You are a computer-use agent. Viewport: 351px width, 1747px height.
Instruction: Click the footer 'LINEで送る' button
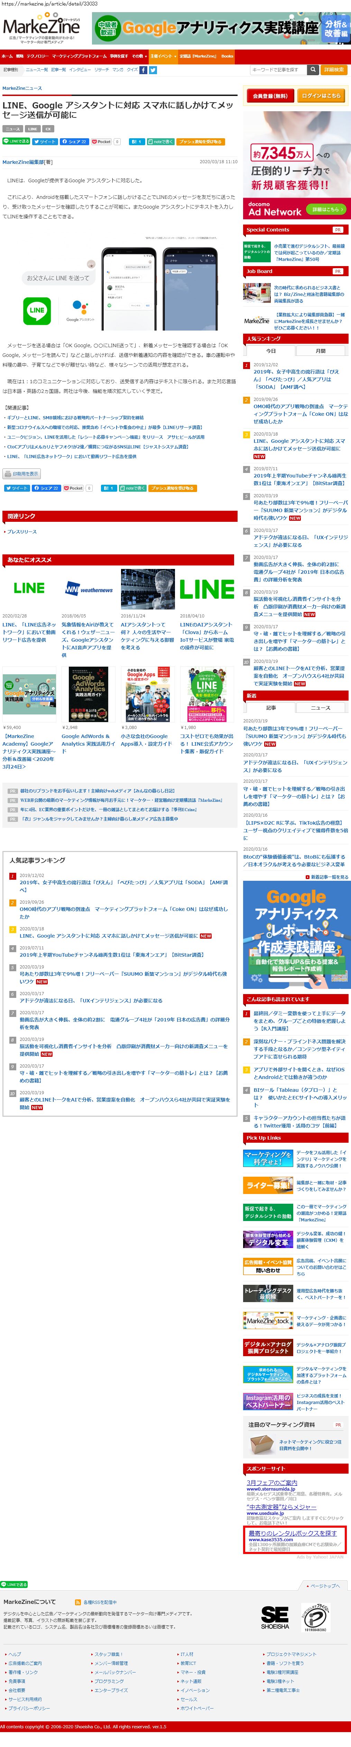14,1584
